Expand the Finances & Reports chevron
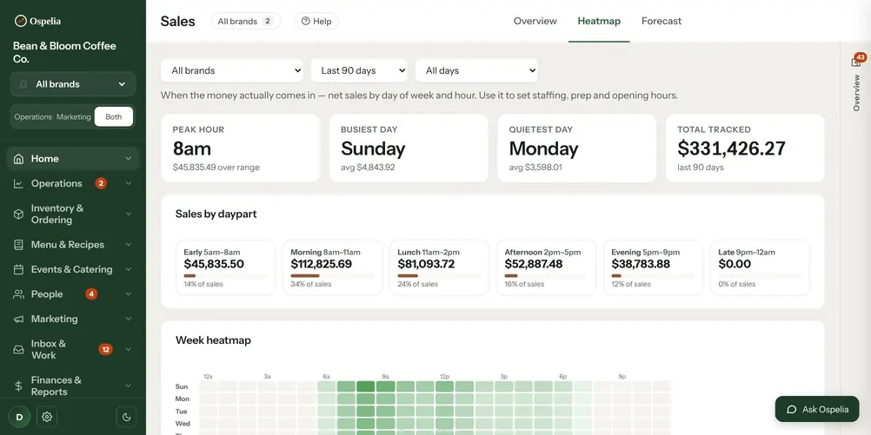This screenshot has width=871, height=435. tap(129, 386)
